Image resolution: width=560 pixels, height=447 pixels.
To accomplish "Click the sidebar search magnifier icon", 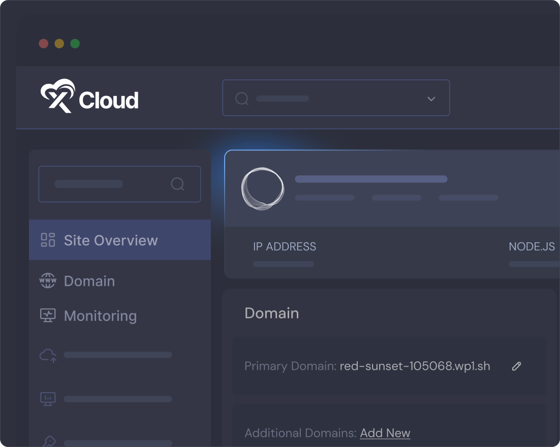I will [177, 184].
